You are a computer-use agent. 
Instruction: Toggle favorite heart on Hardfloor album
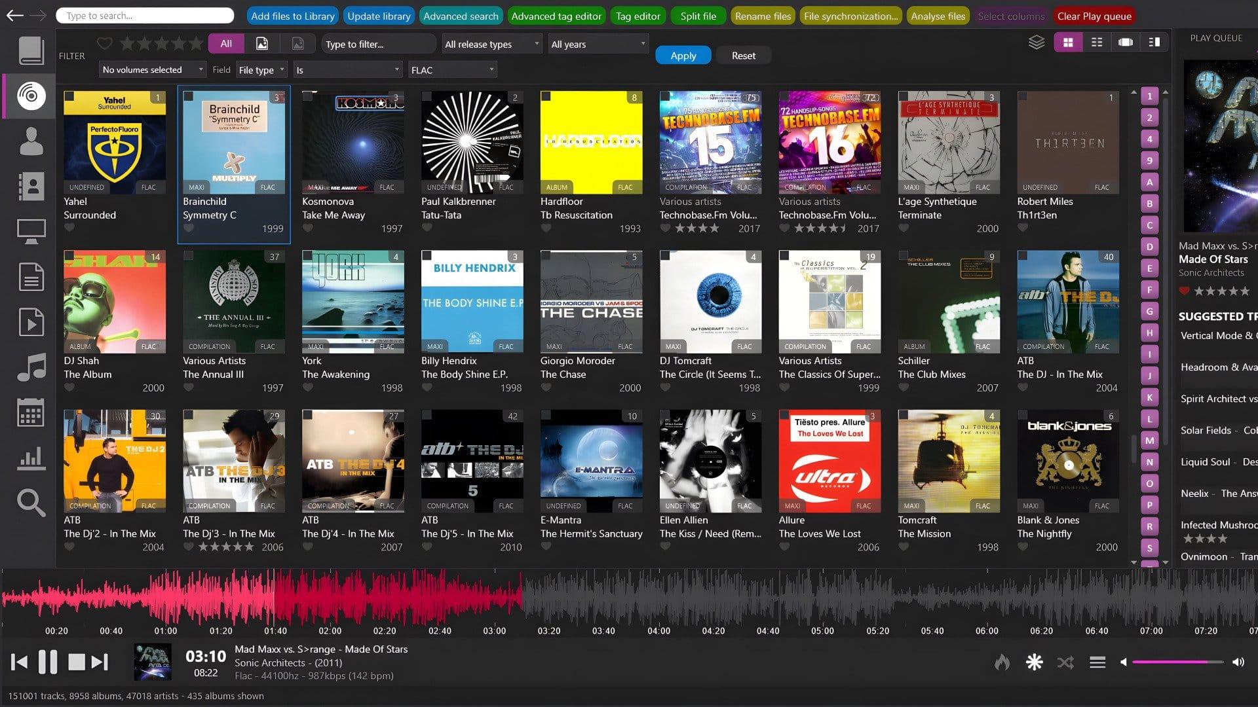click(546, 228)
